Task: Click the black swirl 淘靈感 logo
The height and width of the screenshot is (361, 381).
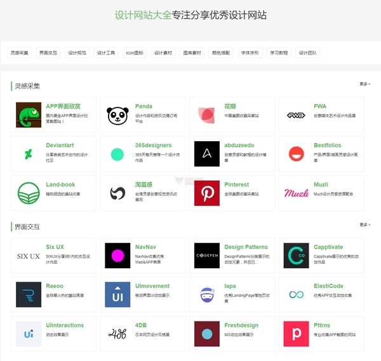Action: click(117, 193)
